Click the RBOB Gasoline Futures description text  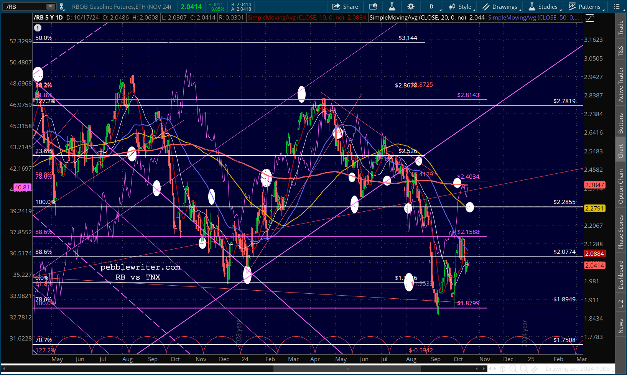click(x=122, y=7)
